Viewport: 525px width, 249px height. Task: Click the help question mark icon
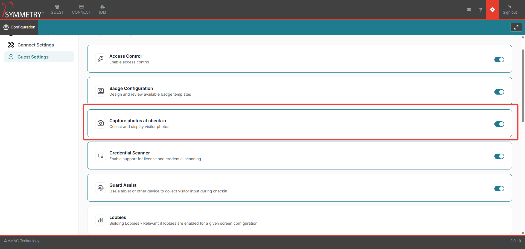(x=480, y=10)
